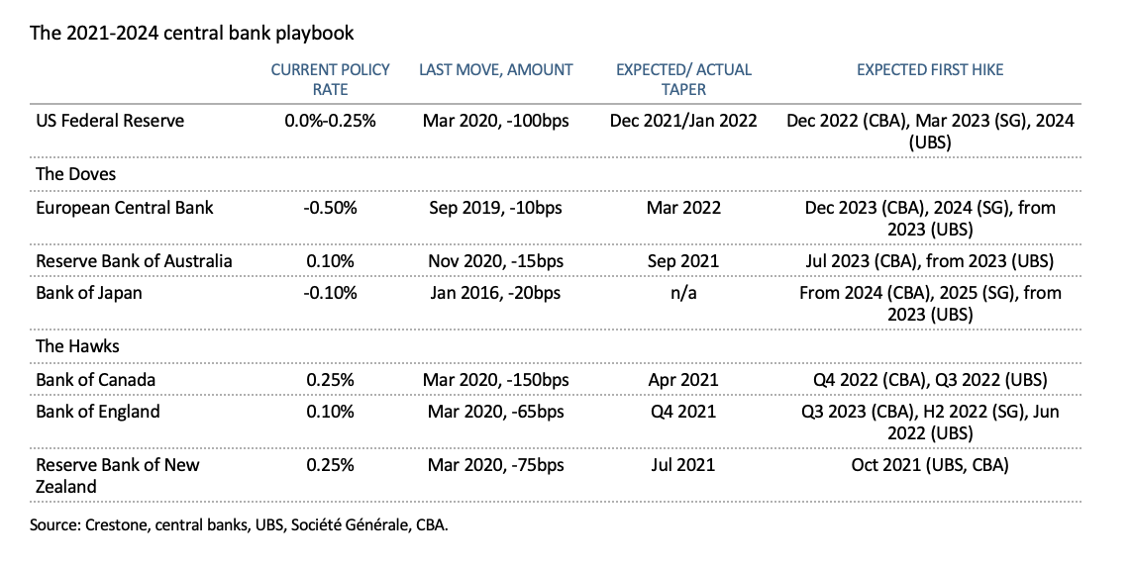Select the 'Bank of Canada' row label
1133x566 pixels.
click(x=95, y=380)
